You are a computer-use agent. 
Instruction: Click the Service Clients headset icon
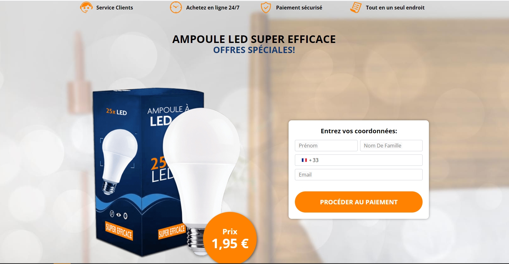[86, 7]
